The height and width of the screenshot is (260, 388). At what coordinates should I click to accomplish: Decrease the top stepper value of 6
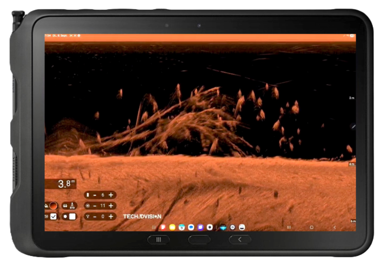tap(94, 195)
